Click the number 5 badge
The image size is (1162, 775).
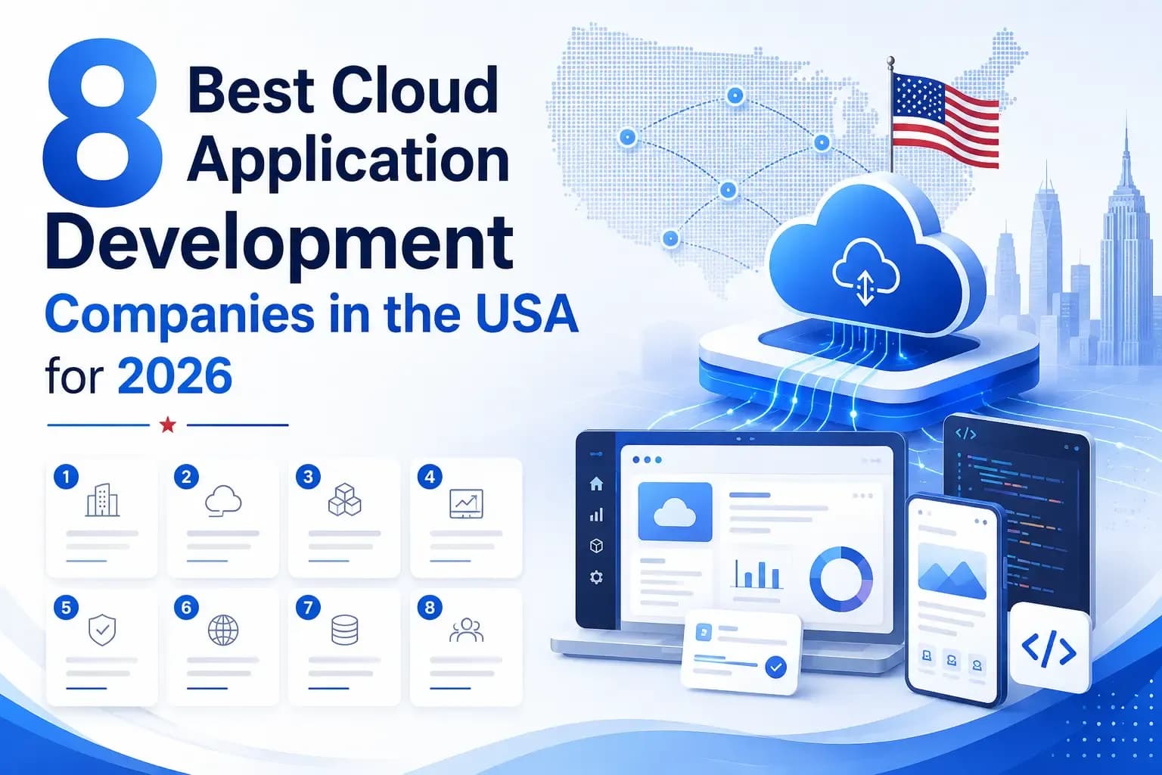66,607
